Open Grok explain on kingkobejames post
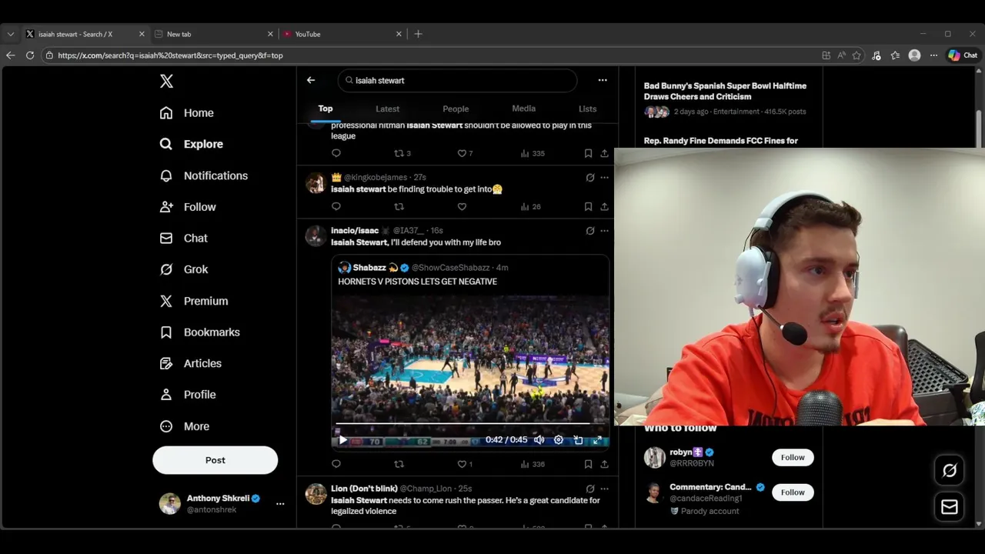 coord(590,177)
